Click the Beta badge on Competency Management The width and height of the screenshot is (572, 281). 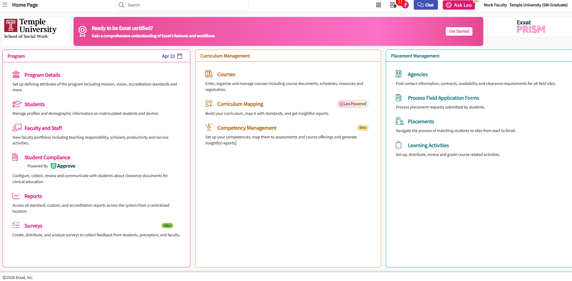pos(363,128)
